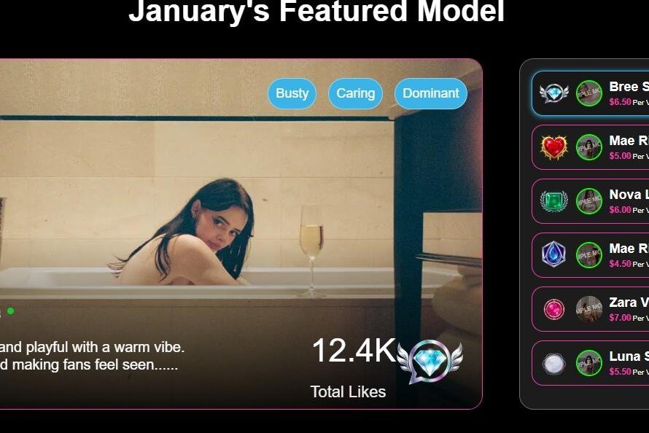
Task: Click the emerald laurel badge icon
Action: click(x=553, y=201)
